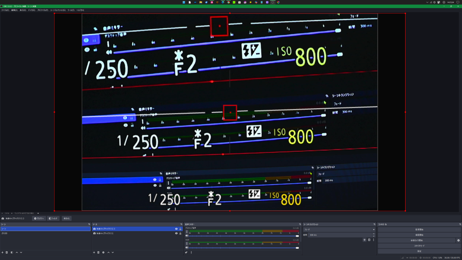This screenshot has width=462, height=260.
Task: Hide the 映像キャプチャデバイス 3 source
Action: click(x=176, y=229)
